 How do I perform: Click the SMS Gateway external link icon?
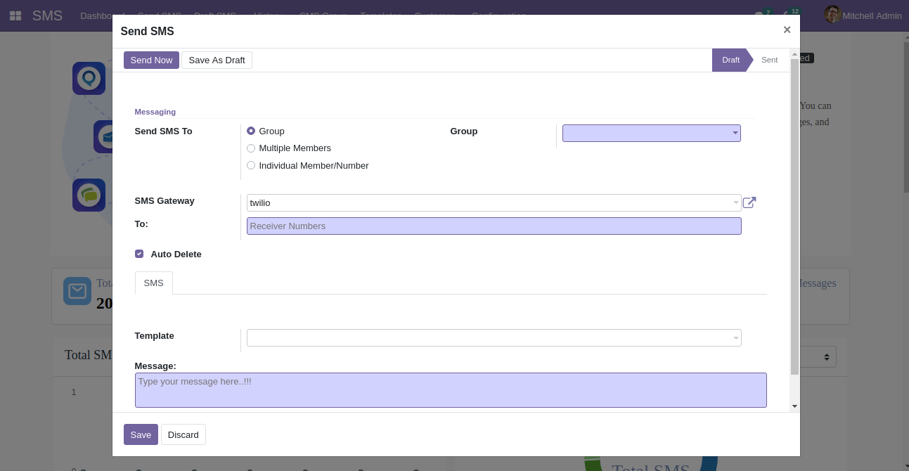click(749, 202)
